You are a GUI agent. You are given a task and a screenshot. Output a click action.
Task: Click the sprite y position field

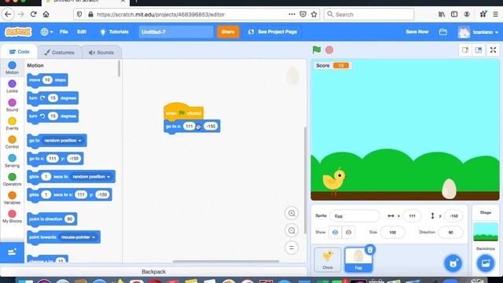pyautogui.click(x=453, y=216)
